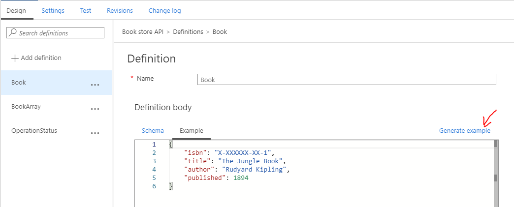The height and width of the screenshot is (207, 514).
Task: Click the Generate example link
Action: tap(464, 131)
